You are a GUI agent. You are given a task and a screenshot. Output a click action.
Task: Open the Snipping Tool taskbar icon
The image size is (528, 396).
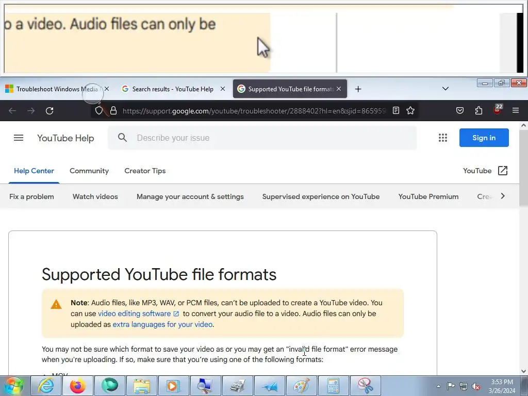[366, 386]
